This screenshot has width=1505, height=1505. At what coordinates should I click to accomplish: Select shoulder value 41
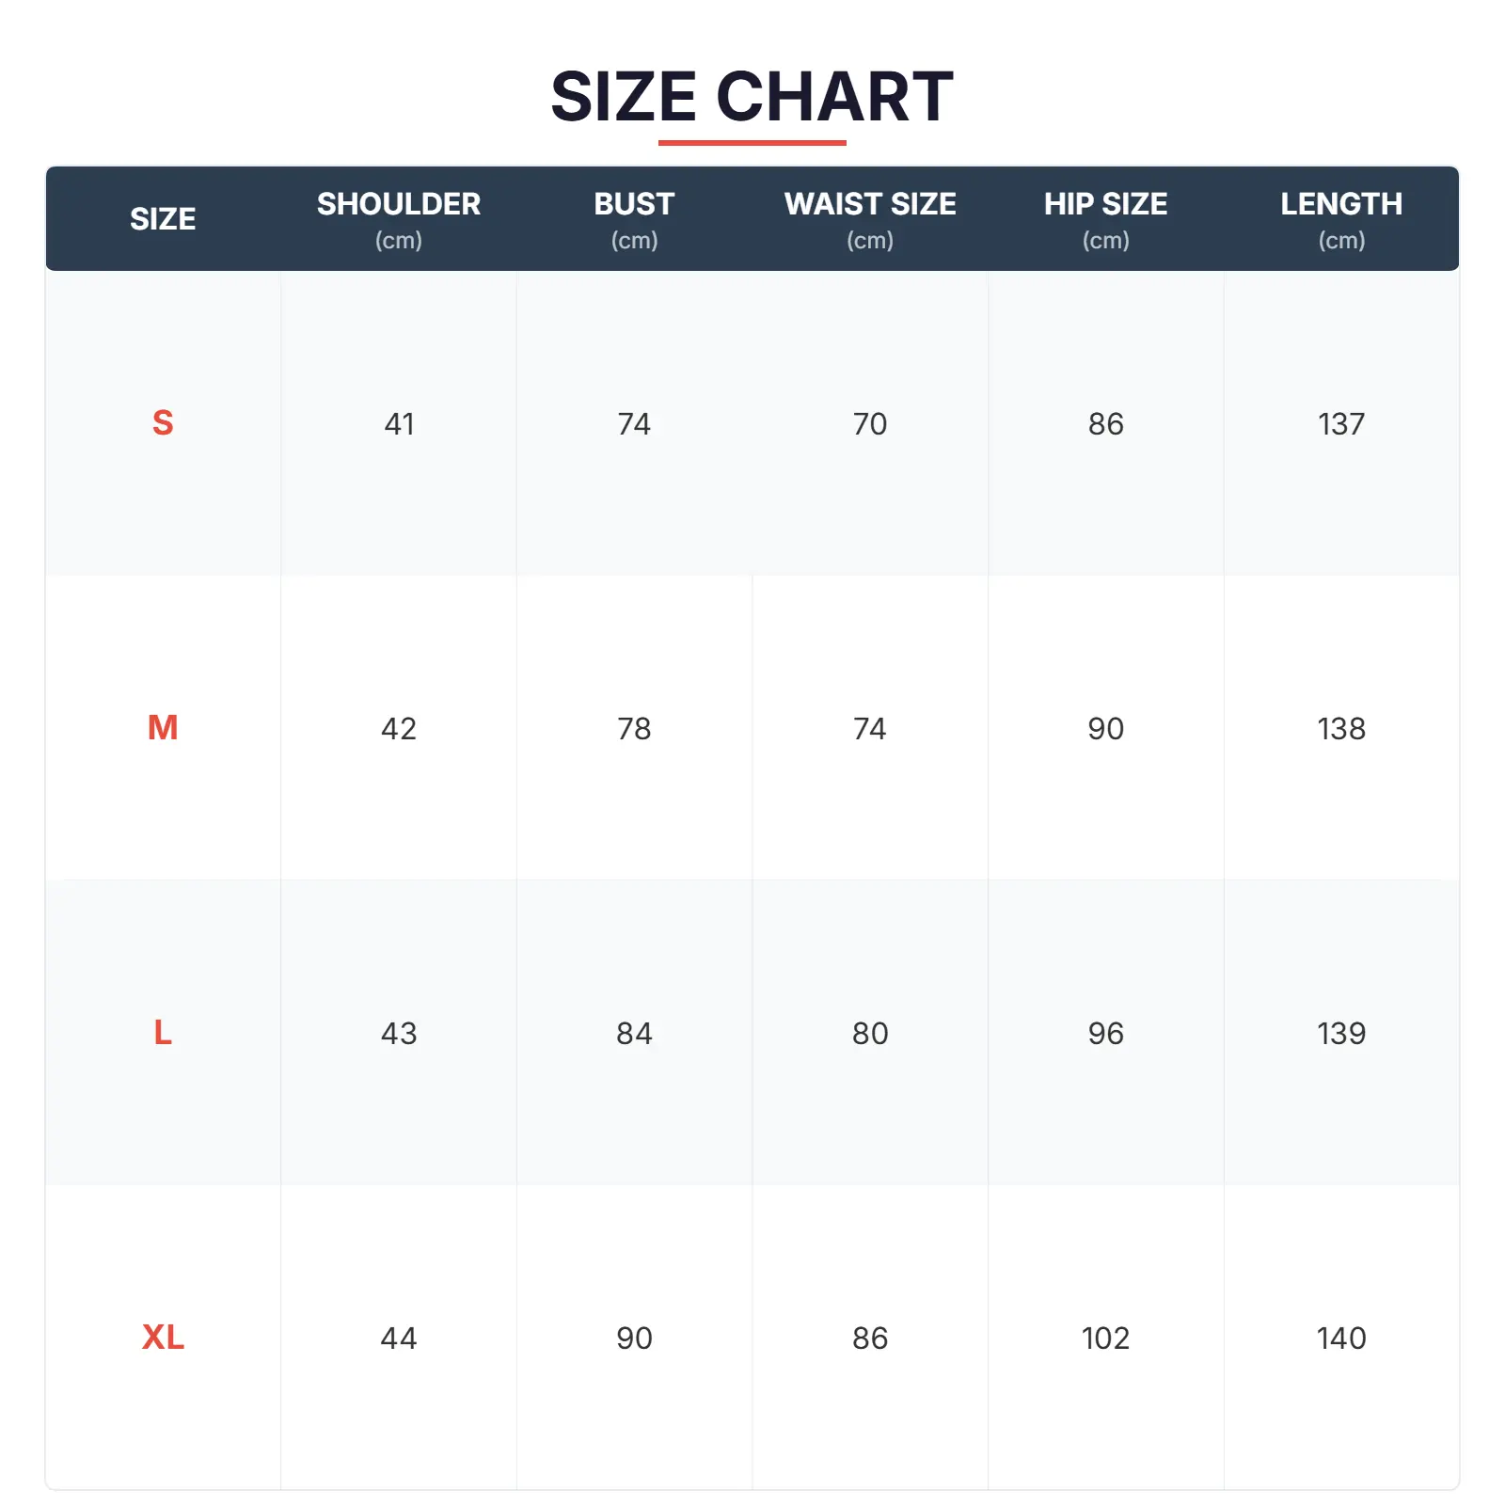click(x=399, y=424)
